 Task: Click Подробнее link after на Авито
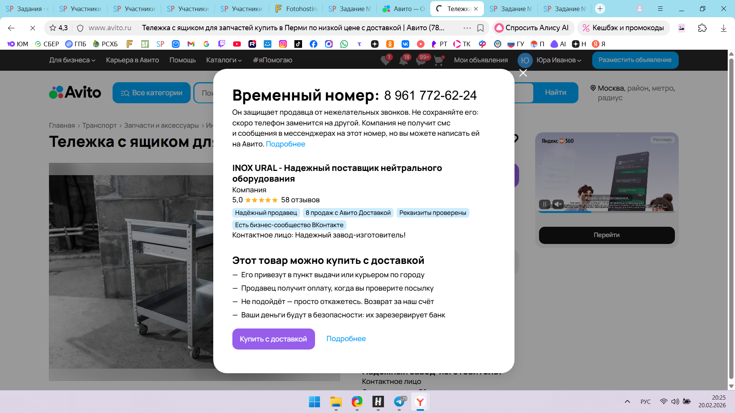[x=285, y=144]
